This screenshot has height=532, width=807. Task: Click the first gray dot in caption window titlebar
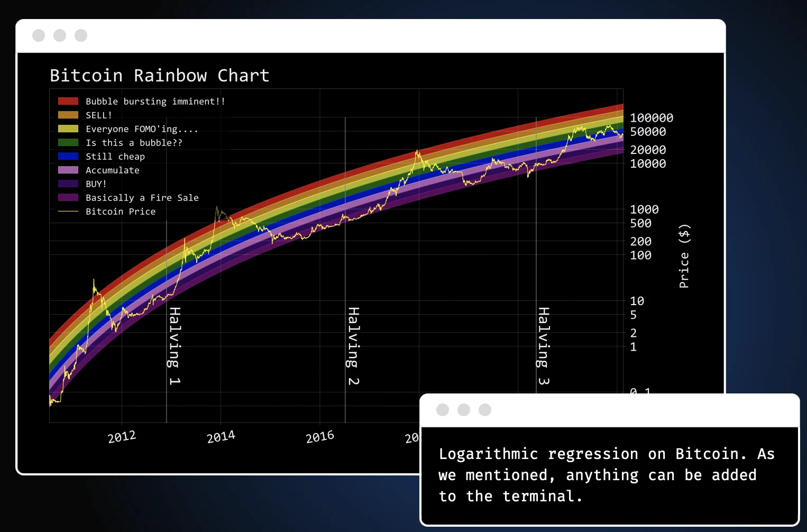pyautogui.click(x=443, y=410)
